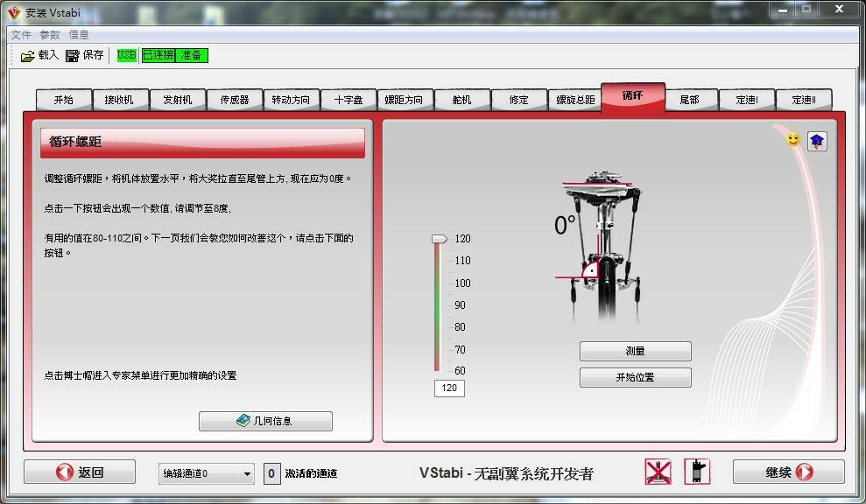Viewport: 866px width, 504px height.
Task: Click the slider value box showing 120
Action: tap(449, 388)
